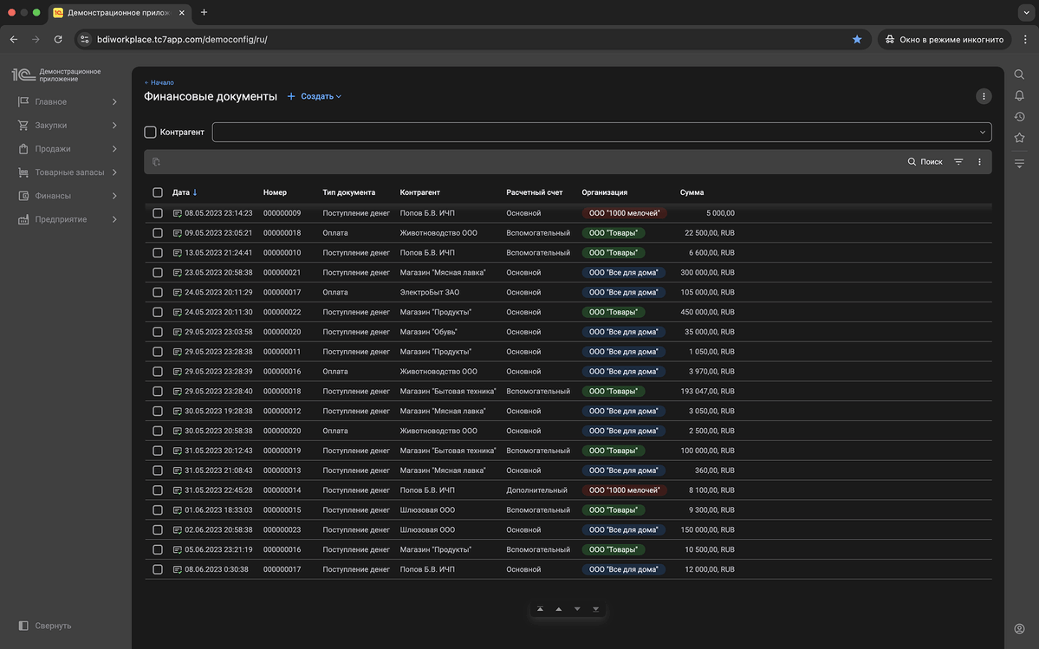Screen dimensions: 1039x649
Task: Click document icon of row 000000021
Action: click(x=177, y=272)
